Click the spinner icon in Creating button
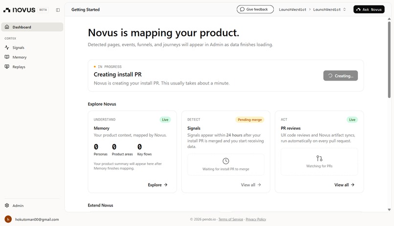 (330, 76)
